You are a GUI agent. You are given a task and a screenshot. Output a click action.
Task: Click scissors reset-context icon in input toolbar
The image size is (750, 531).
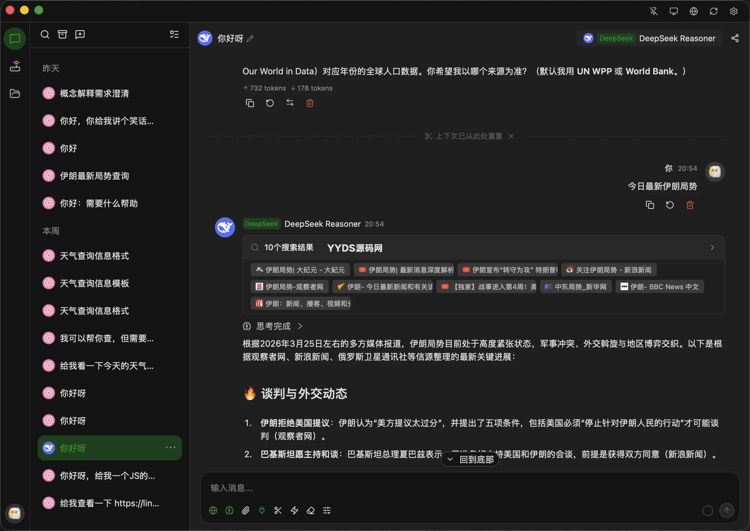click(278, 510)
